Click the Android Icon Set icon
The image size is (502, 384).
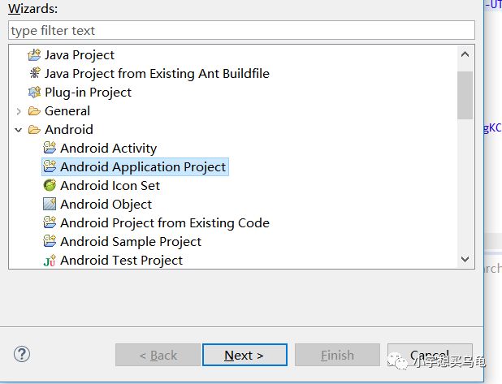pyautogui.click(x=50, y=186)
